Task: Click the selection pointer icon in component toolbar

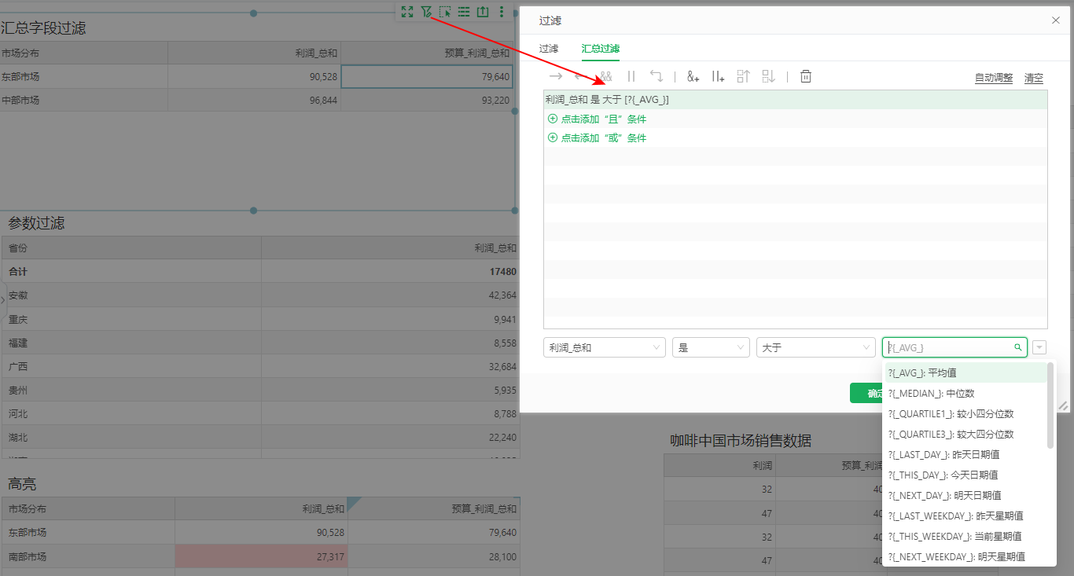Action: pos(445,12)
